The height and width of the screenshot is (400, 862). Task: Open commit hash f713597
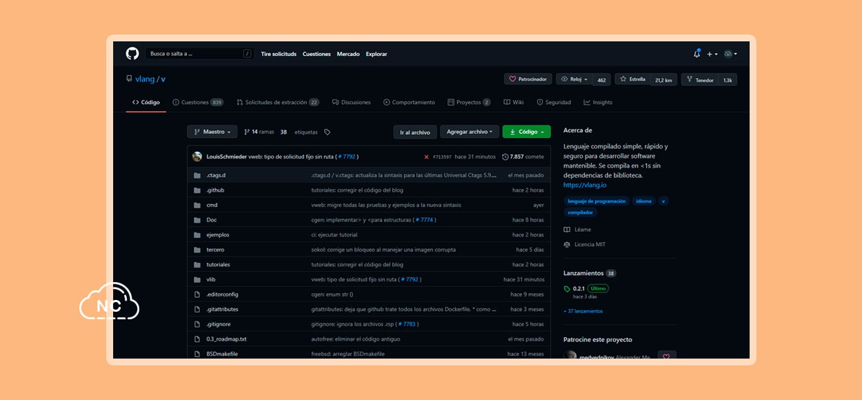(442, 157)
